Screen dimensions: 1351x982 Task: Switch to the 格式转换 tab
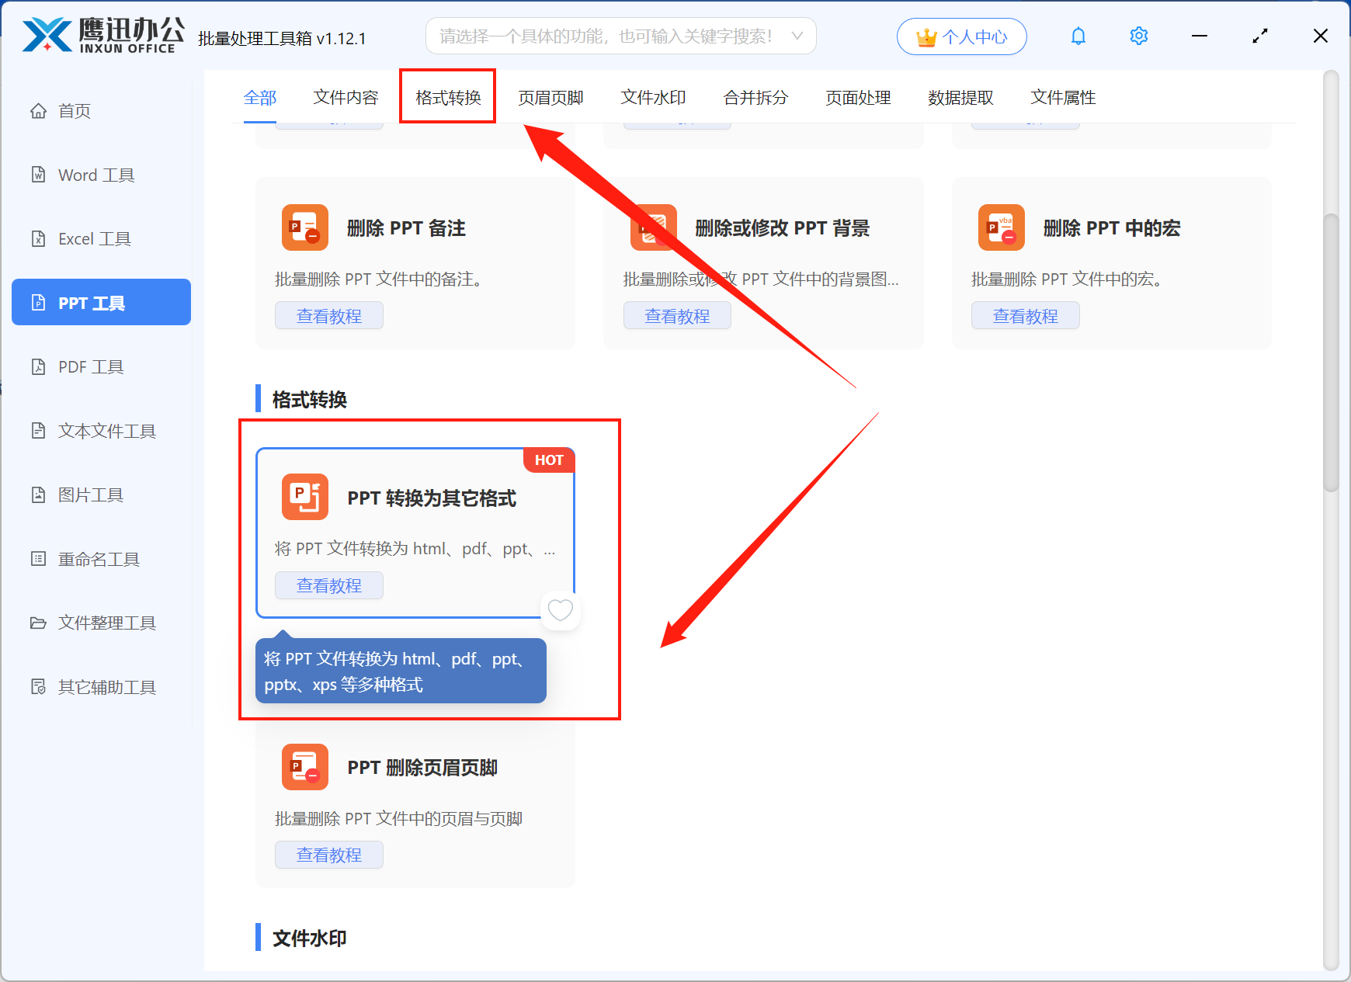(448, 97)
